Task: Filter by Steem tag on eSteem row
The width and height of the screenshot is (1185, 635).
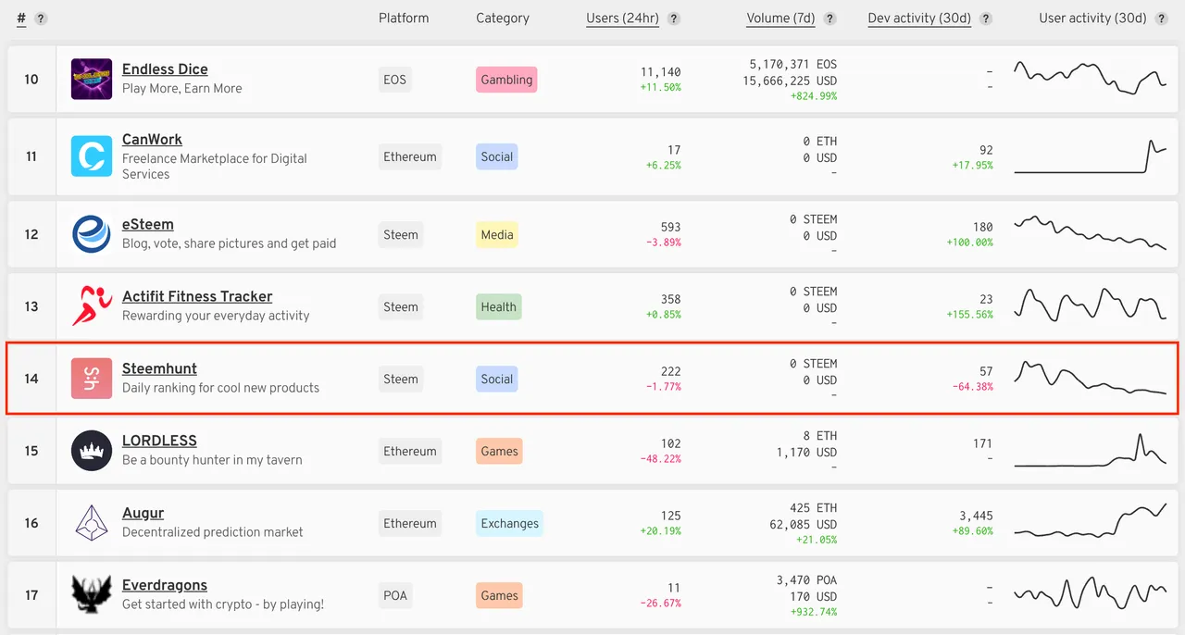Action: pos(401,235)
